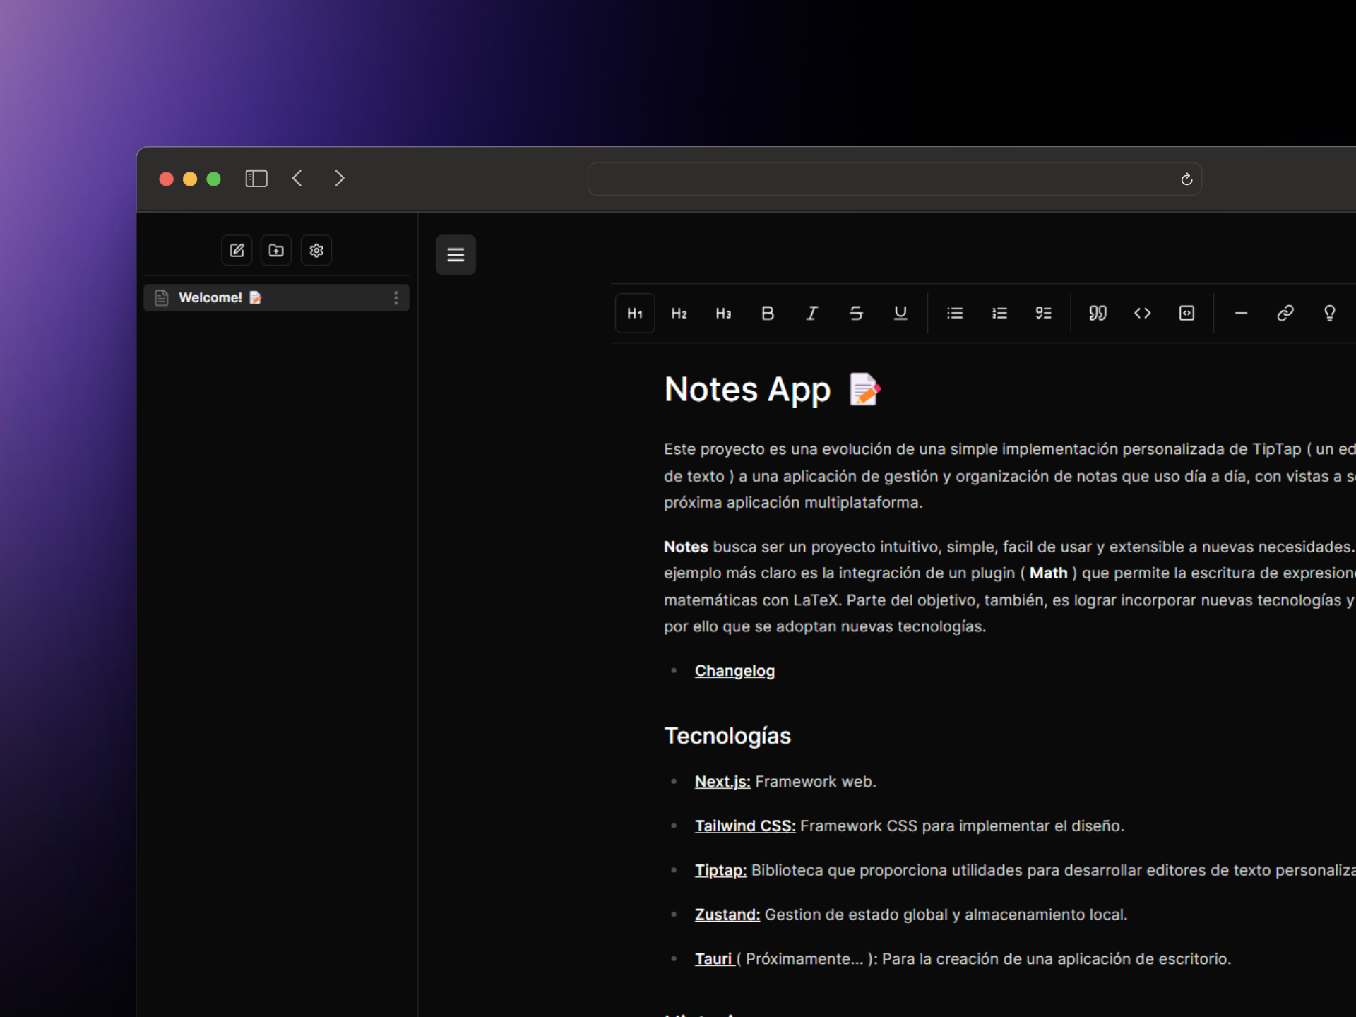The height and width of the screenshot is (1017, 1356).
Task: Toggle italic formatting
Action: (812, 313)
